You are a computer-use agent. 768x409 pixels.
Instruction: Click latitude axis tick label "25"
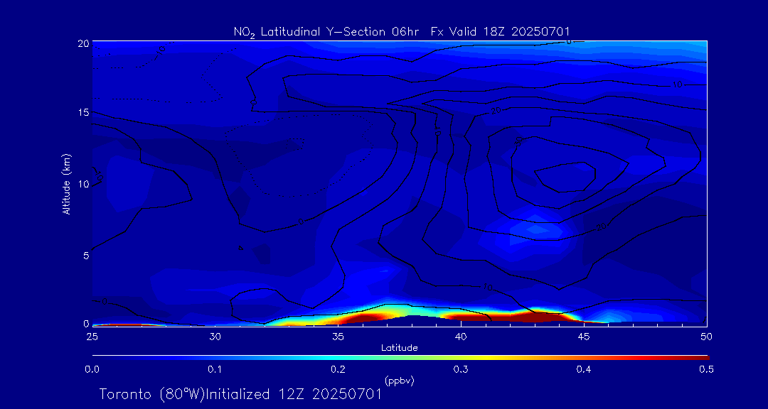[x=92, y=337]
